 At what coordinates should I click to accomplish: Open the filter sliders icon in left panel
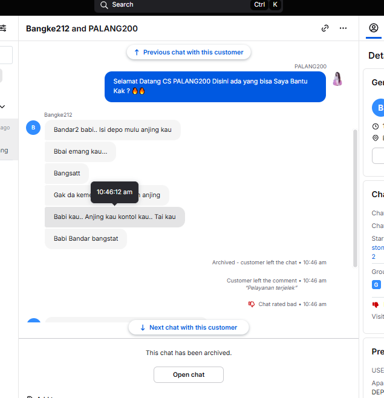point(3,28)
